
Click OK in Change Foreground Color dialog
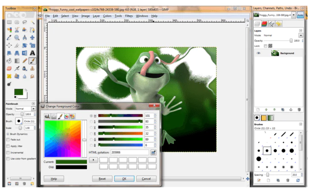point(124,179)
